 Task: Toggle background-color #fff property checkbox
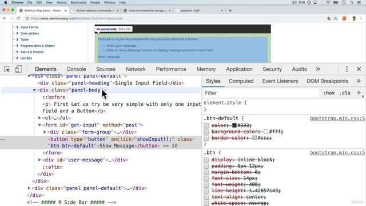pyautogui.click(x=206, y=132)
